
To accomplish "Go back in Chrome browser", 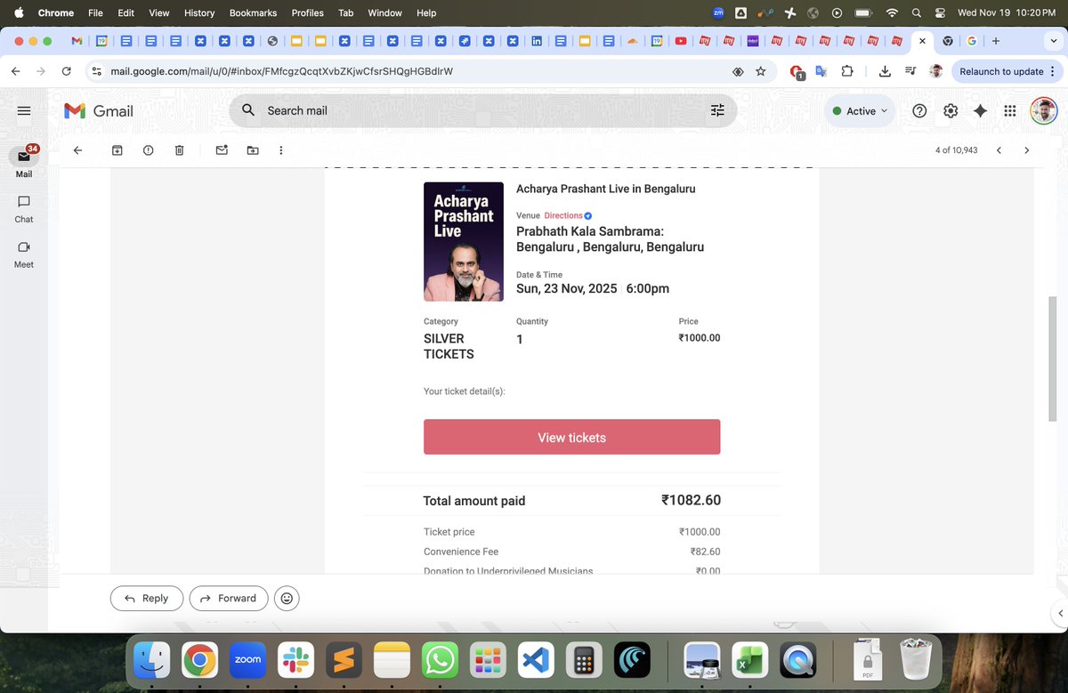I will tap(15, 71).
